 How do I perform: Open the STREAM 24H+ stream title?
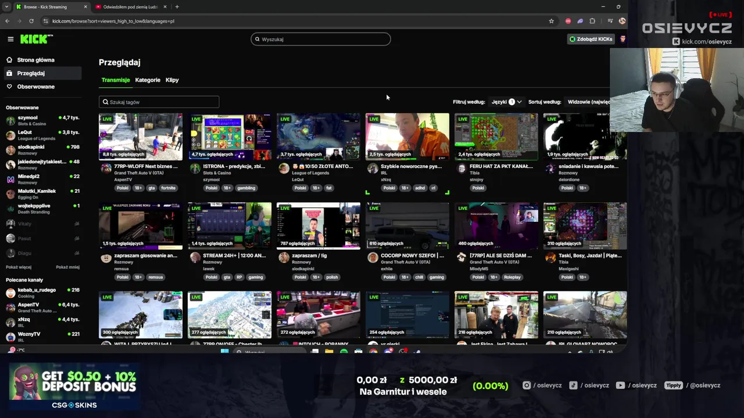[234, 255]
